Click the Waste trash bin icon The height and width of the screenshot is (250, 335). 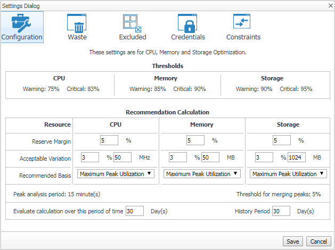point(77,23)
